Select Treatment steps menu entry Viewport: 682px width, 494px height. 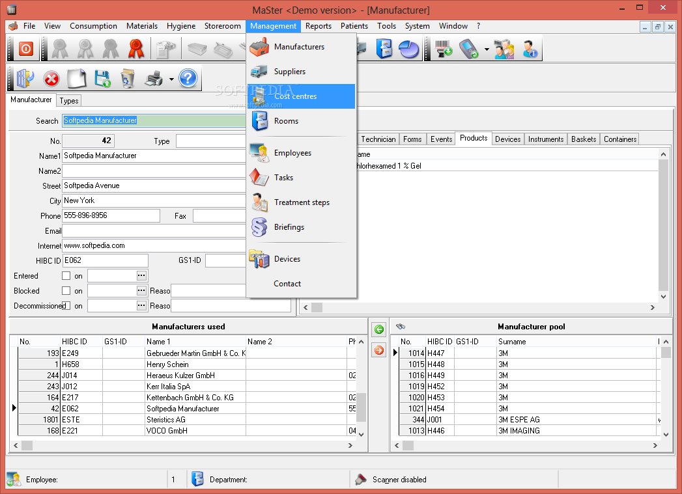(x=302, y=202)
